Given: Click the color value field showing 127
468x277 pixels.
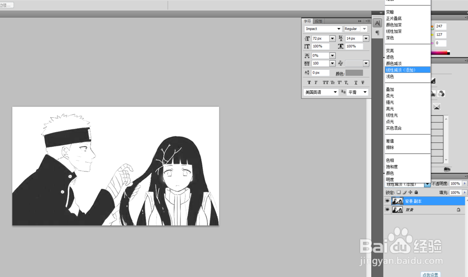Looking at the screenshot, I should [440, 35].
